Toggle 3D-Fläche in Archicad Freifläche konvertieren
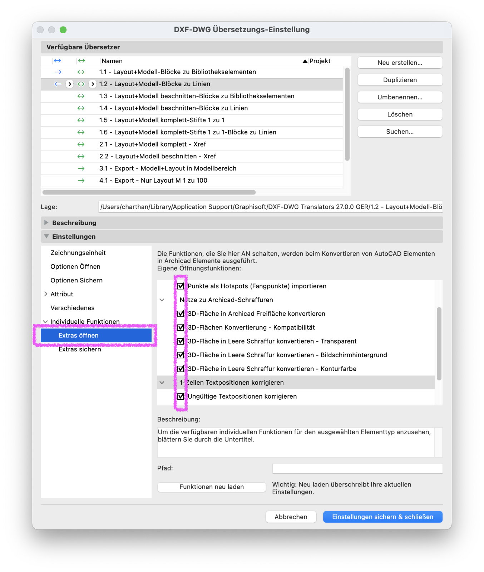 click(181, 314)
